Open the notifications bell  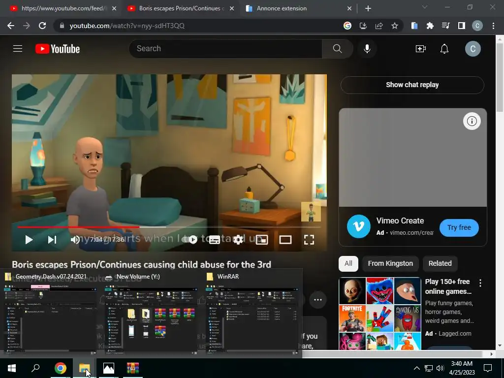click(x=444, y=49)
